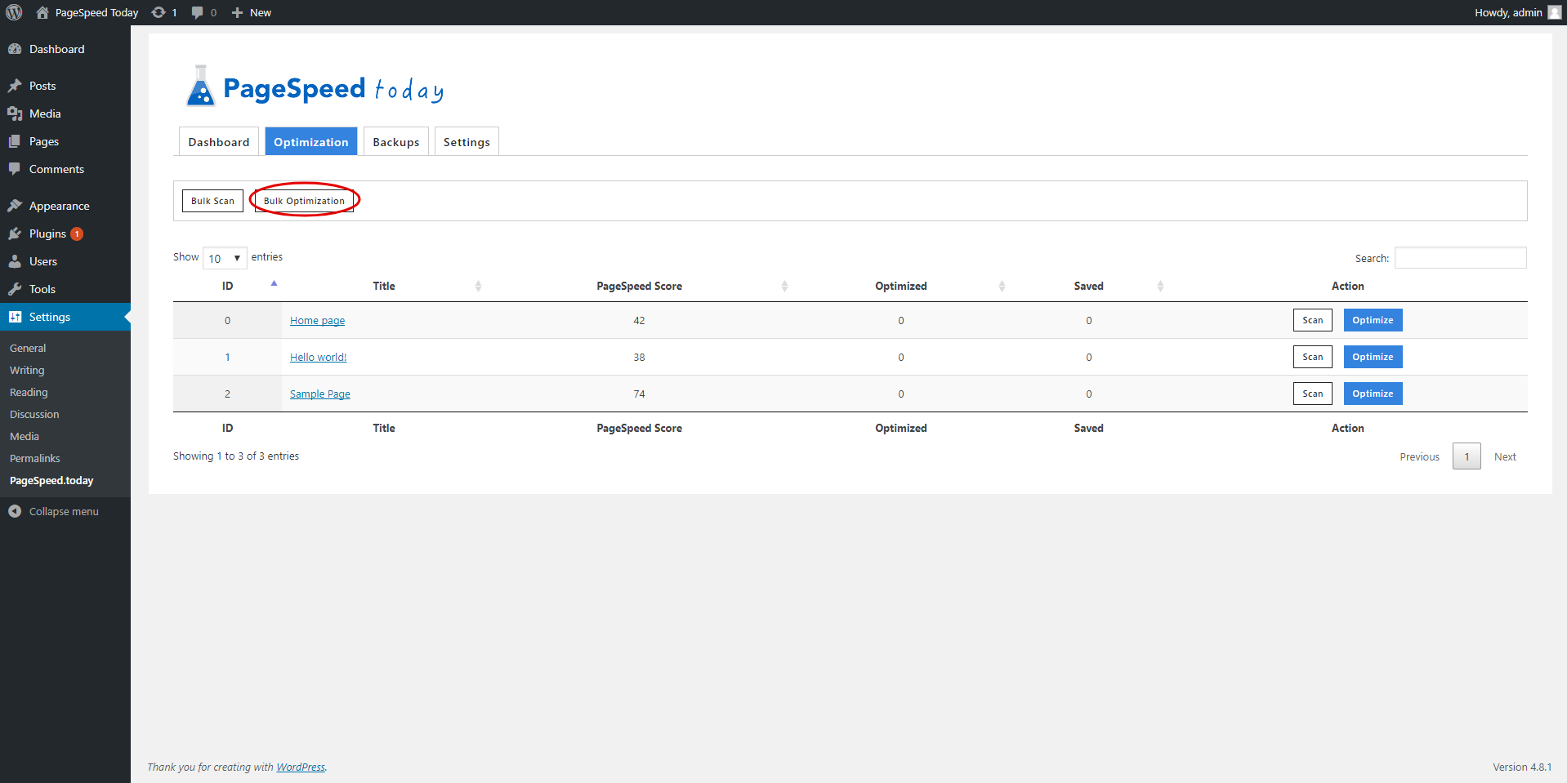Click the WordPress footer link
Screen dimensions: 1567x783
click(x=301, y=767)
